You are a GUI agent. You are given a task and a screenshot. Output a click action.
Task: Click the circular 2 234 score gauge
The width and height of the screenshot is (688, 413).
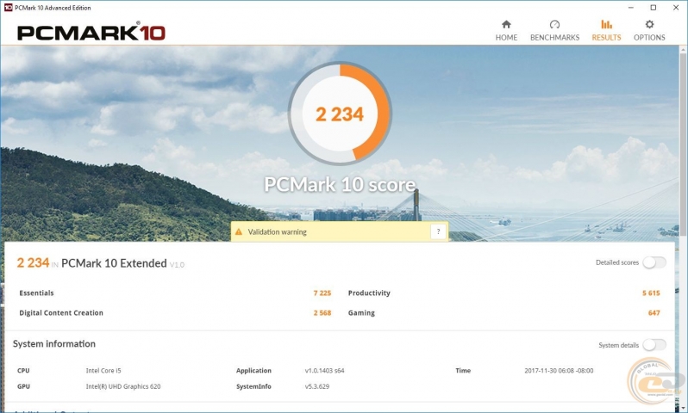pos(340,114)
